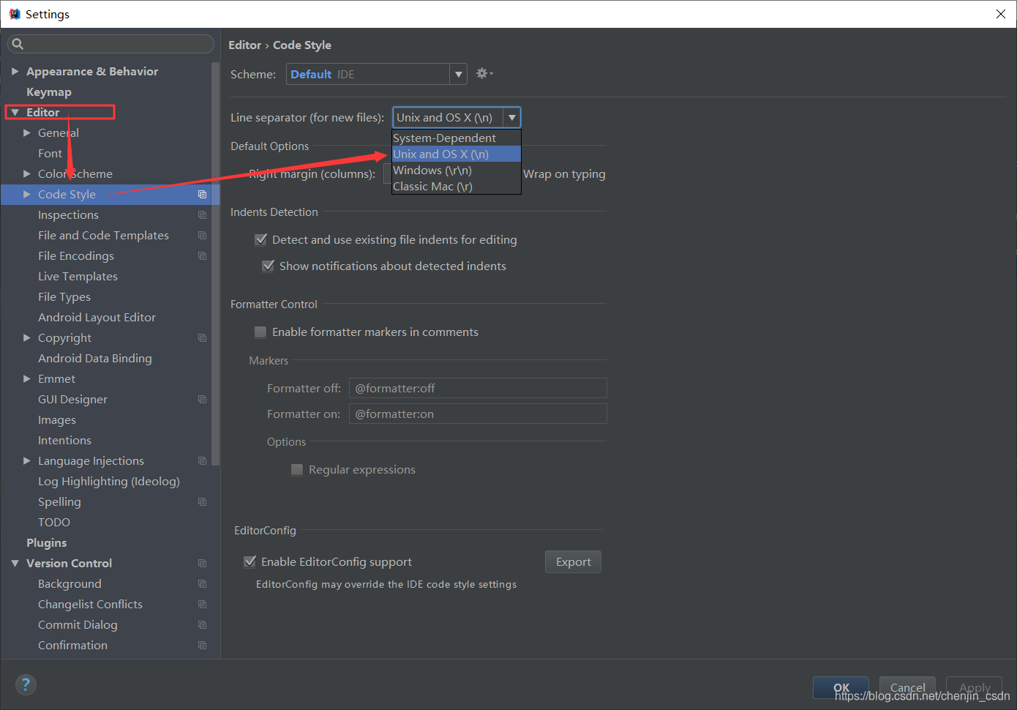Screen dimensions: 1017x710
Task: Click project-level icon beside Copyright
Action: point(203,337)
